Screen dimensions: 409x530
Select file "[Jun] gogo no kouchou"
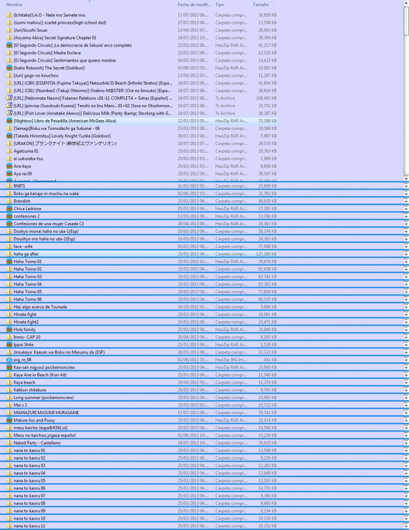coord(36,76)
